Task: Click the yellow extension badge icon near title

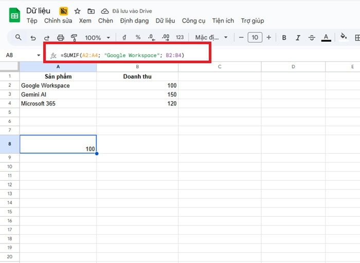Action: click(x=64, y=11)
